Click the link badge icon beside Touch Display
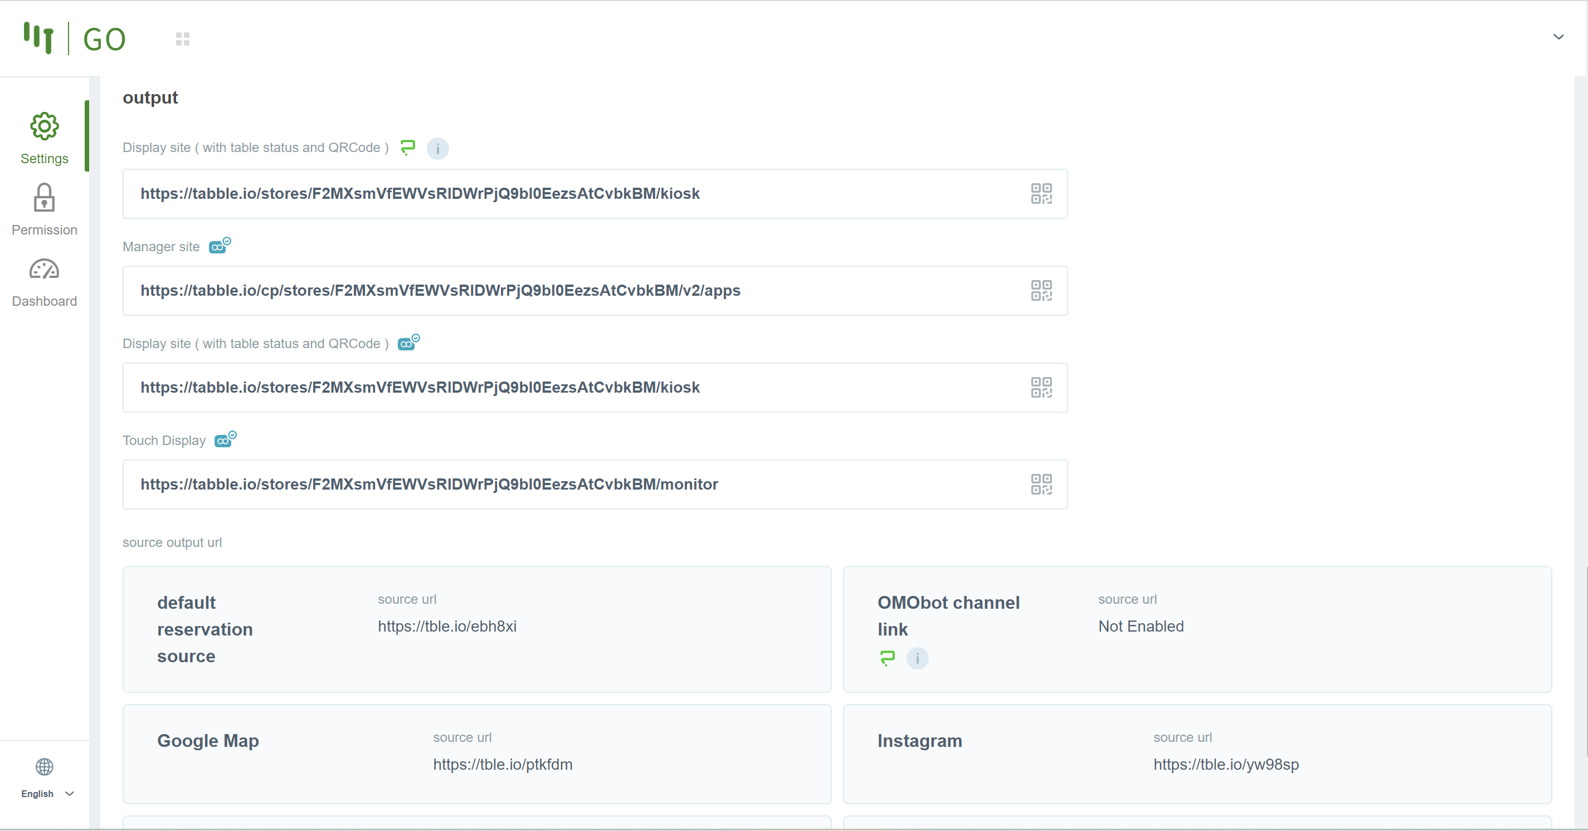 coord(225,440)
